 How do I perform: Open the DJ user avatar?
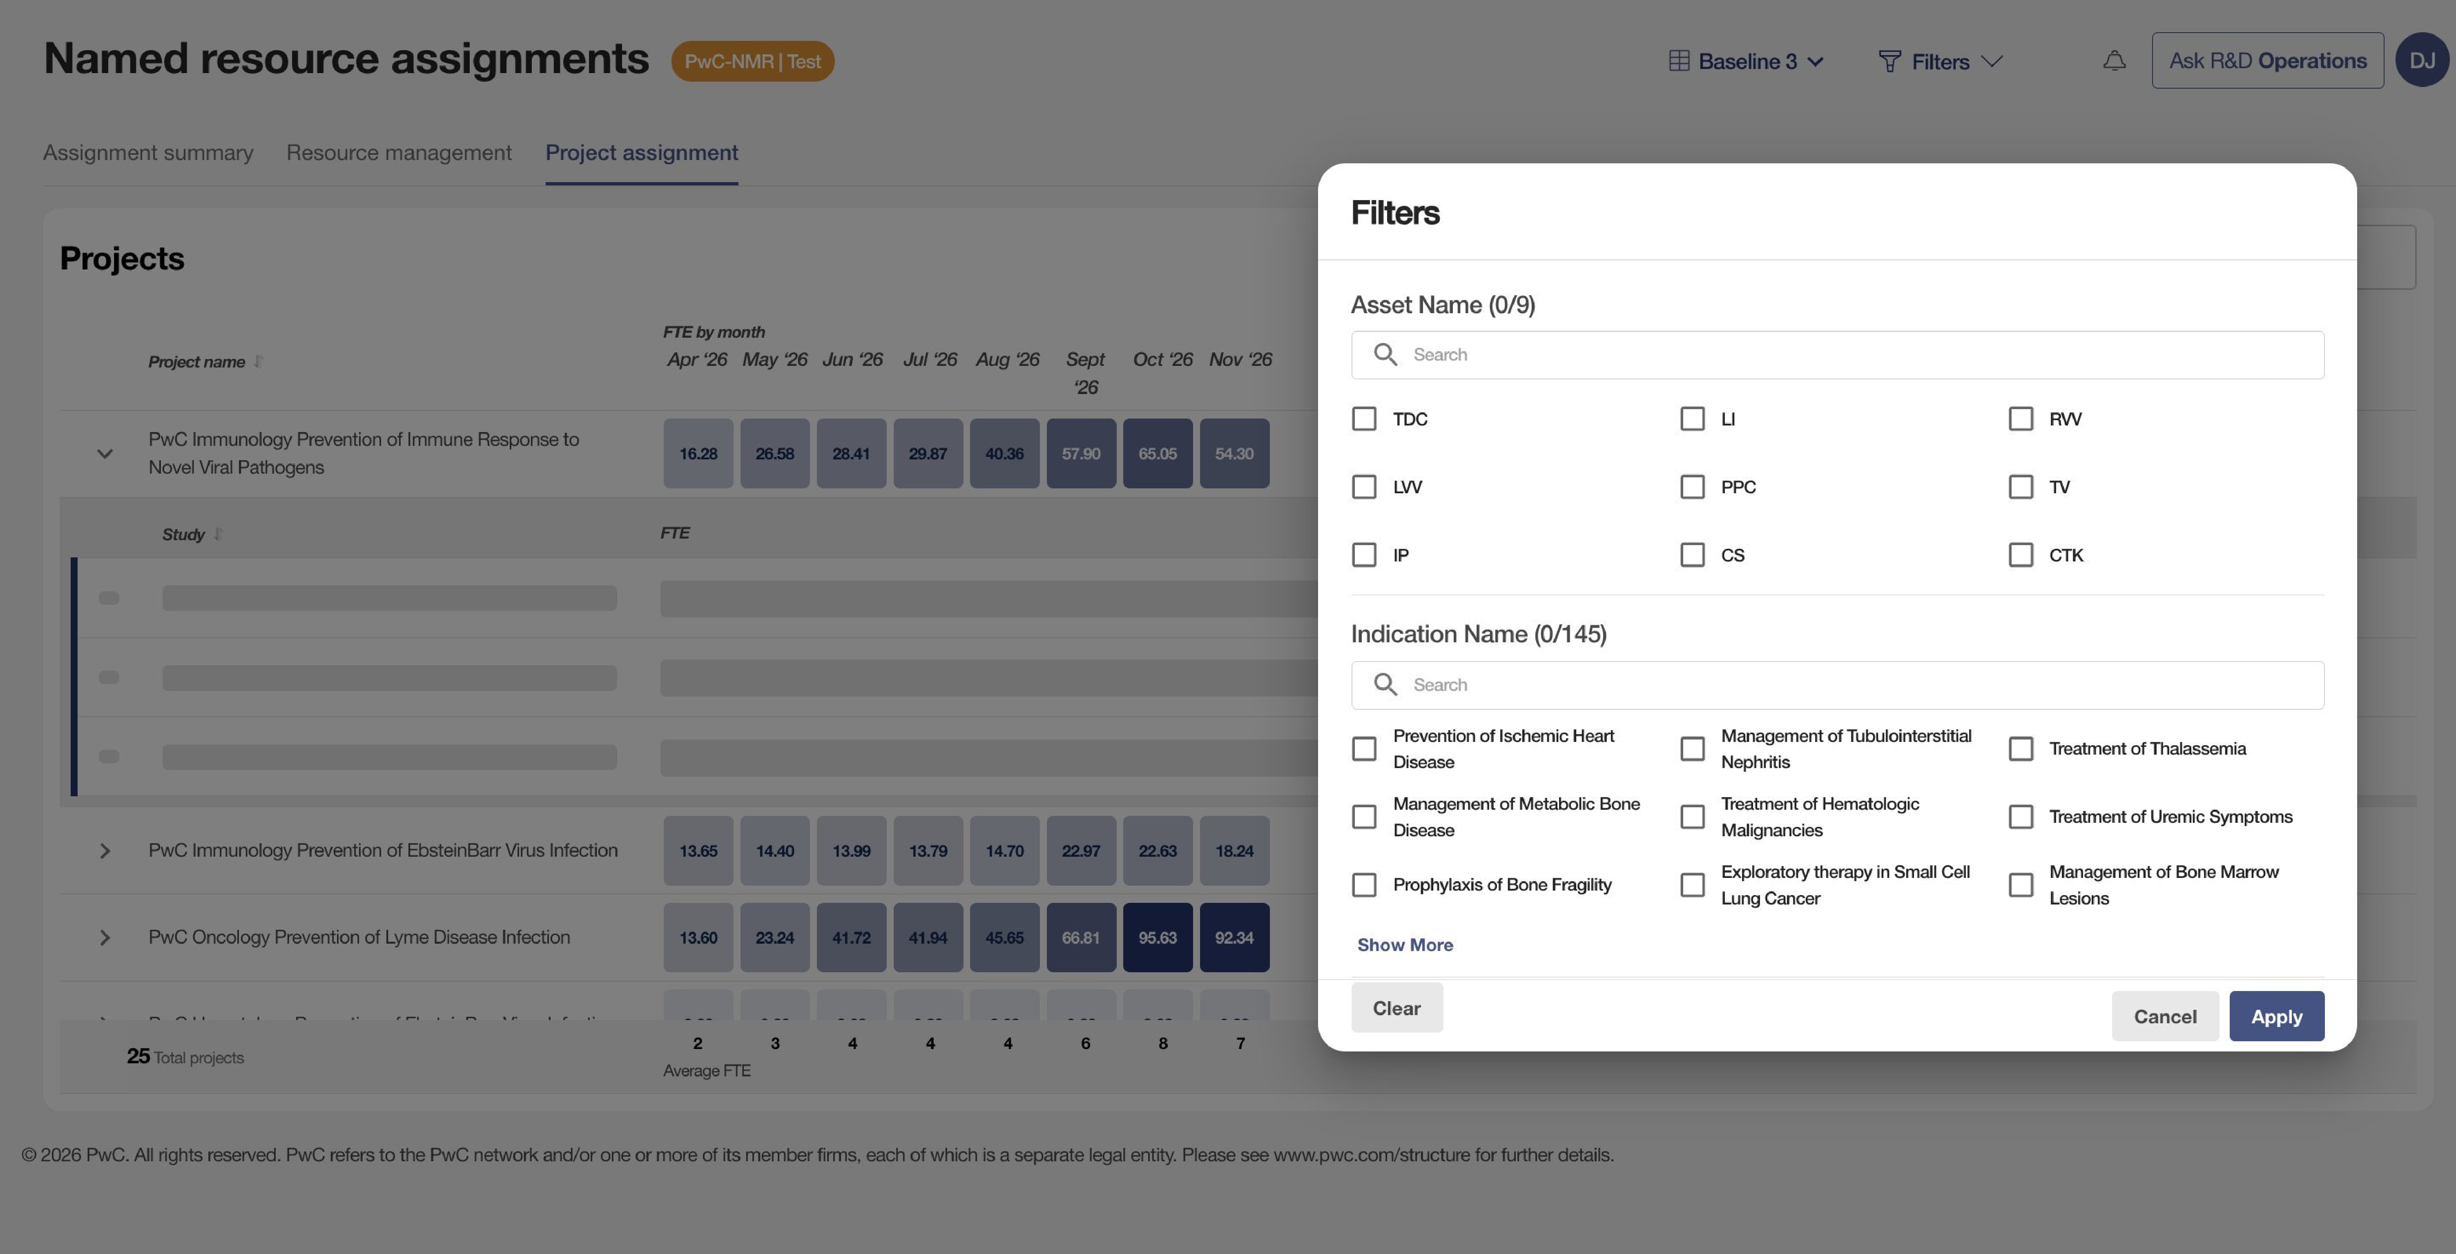tap(2422, 60)
